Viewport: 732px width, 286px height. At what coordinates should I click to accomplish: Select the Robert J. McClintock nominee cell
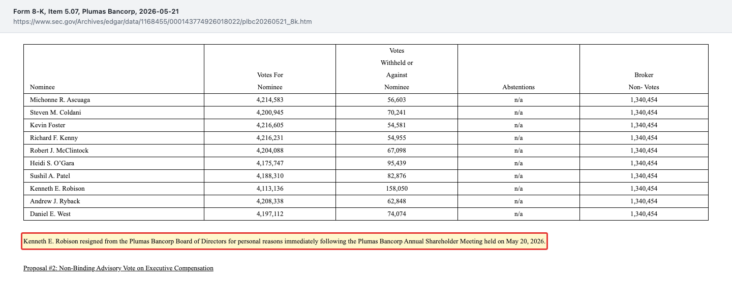[x=114, y=151]
